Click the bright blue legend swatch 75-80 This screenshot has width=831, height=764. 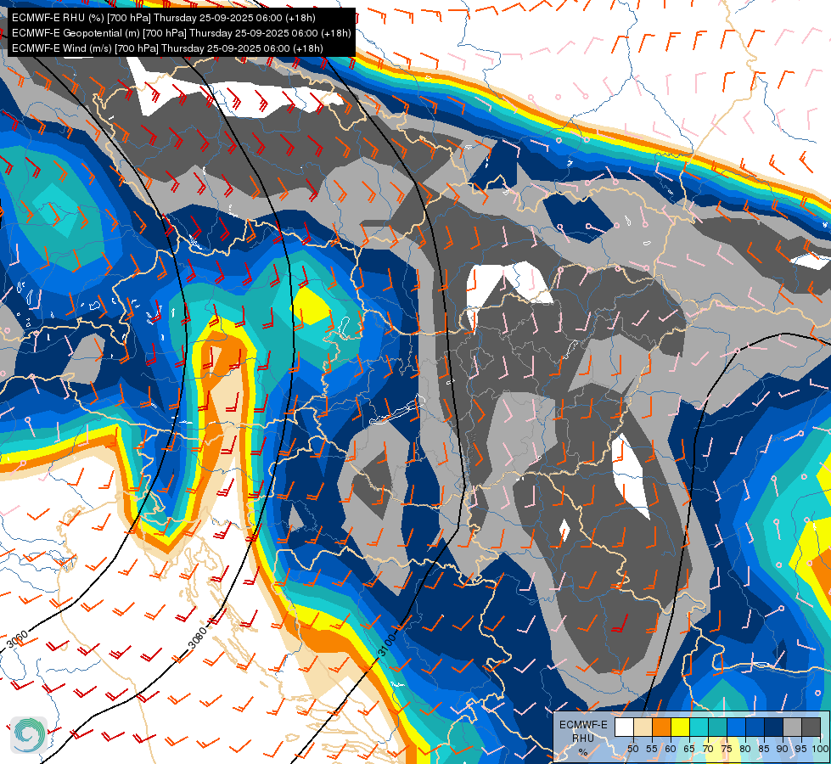737,727
